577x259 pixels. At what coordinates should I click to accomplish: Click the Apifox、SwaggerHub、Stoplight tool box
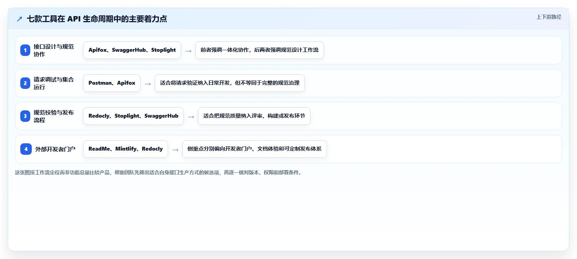coord(132,50)
